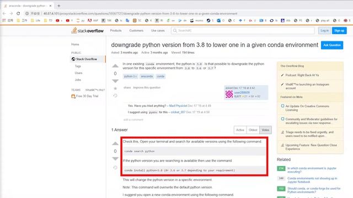Open Users in the sidebar
353x198 pixels.
(x=78, y=73)
